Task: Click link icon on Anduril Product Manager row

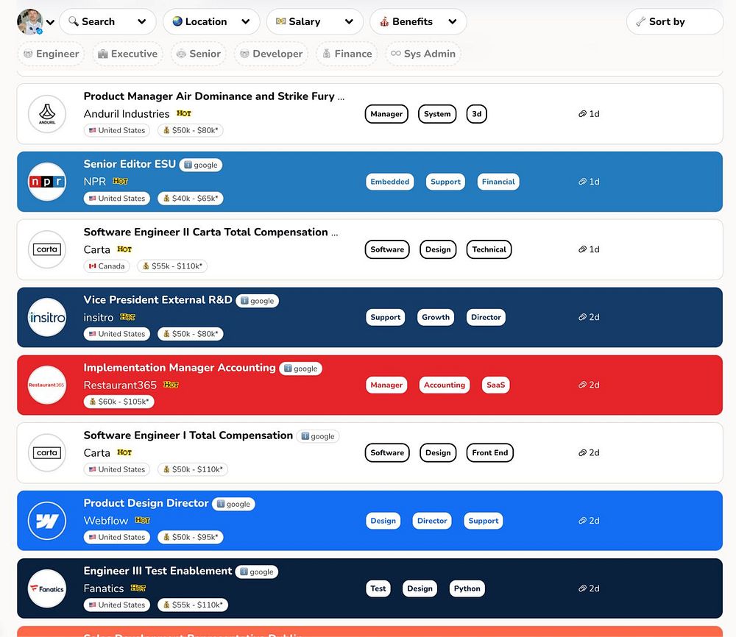Action: coord(582,114)
